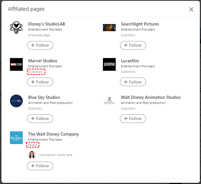201x184 pixels.
Task: Open Blue Sky Studios page title
Action: (x=44, y=97)
